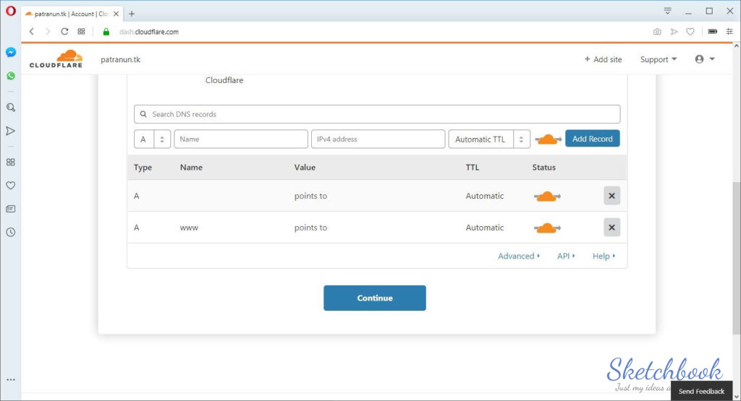This screenshot has height=401, width=741.
Task: Reload the Cloudflare page
Action: point(64,32)
